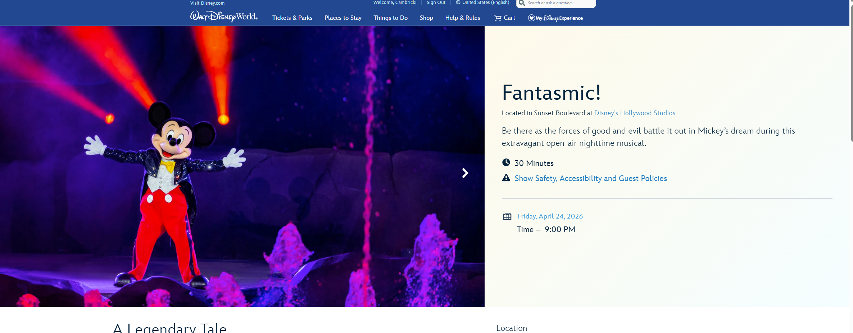Open United States (English) language selector
The image size is (853, 333).
click(x=485, y=3)
